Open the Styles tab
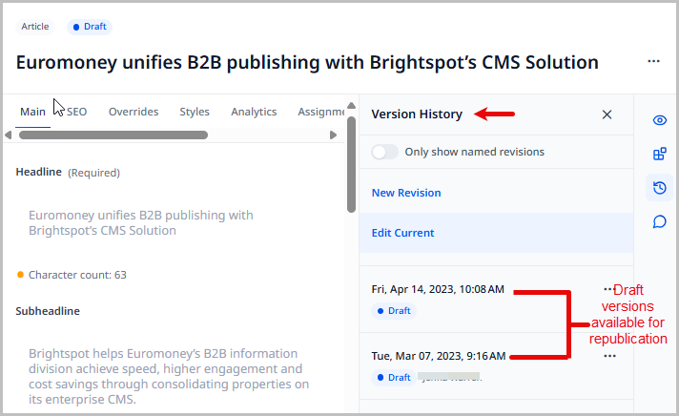The width and height of the screenshot is (679, 416). click(x=195, y=112)
